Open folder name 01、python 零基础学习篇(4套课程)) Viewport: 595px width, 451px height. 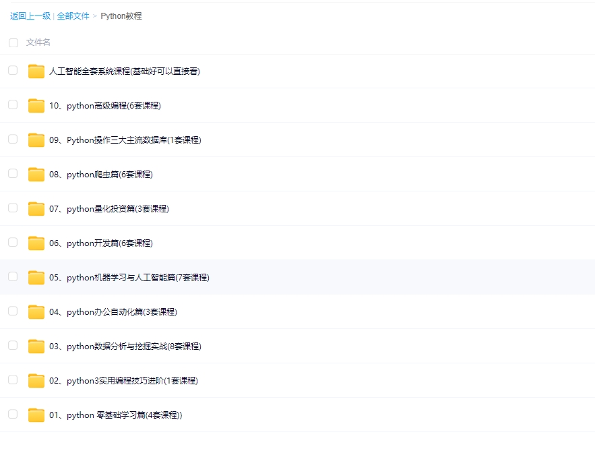(116, 415)
